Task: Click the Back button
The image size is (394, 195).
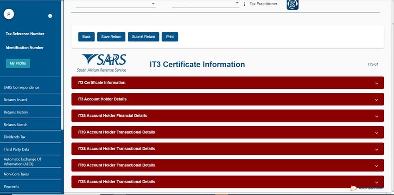Action: click(86, 37)
